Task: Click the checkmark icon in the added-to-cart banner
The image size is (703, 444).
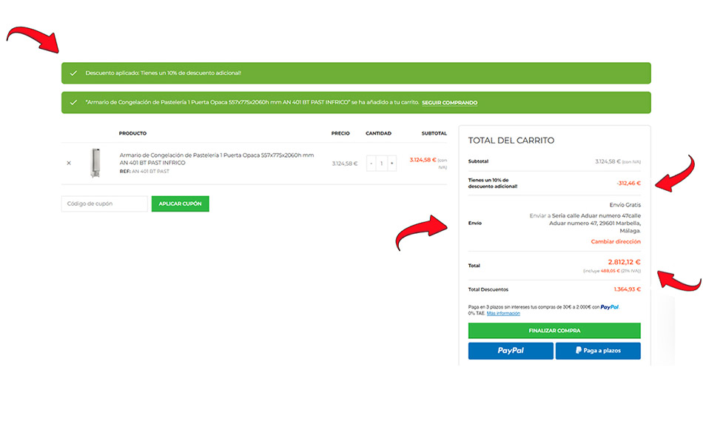Action: 73,102
